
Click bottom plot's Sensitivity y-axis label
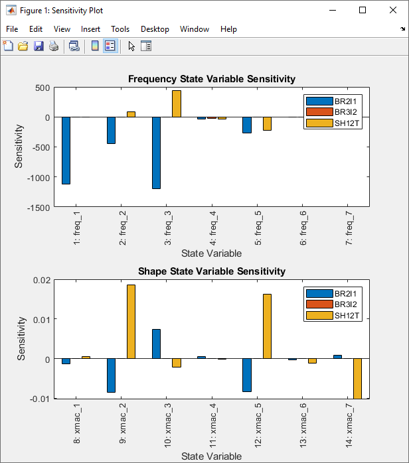point(21,338)
